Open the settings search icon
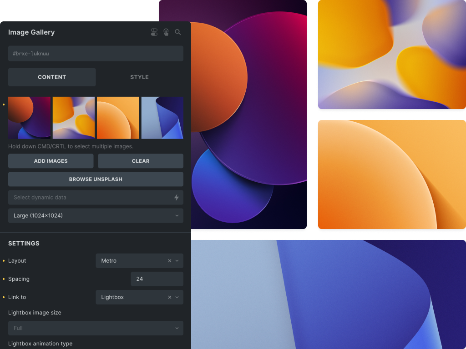 177,32
